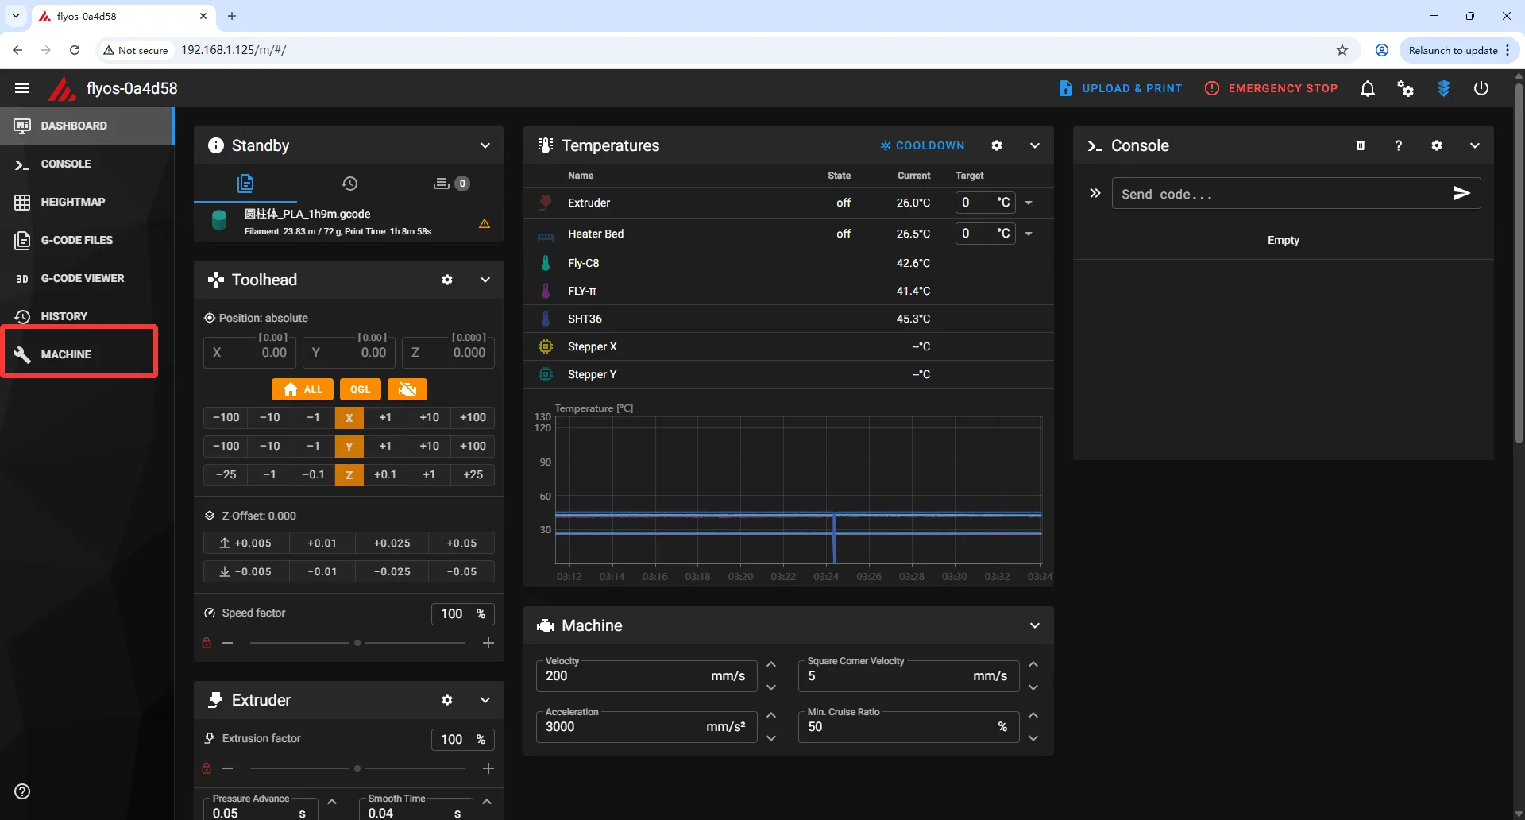The width and height of the screenshot is (1525, 820).
Task: Click the console help question mark
Action: [x=1399, y=145]
